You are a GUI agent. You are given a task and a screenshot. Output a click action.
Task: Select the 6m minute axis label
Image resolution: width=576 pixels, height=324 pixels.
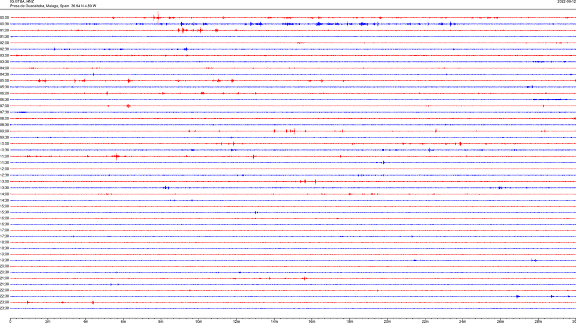click(124, 322)
